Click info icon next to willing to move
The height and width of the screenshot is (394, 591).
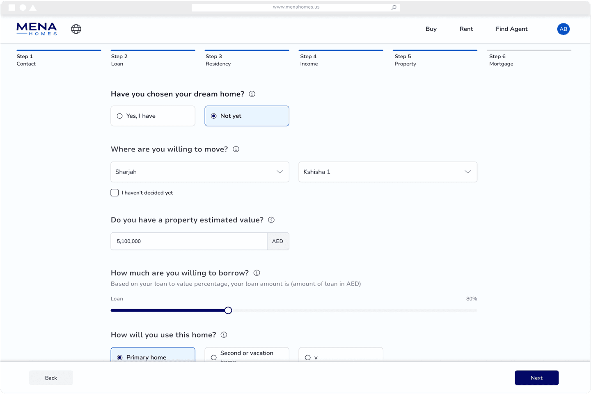(x=236, y=149)
